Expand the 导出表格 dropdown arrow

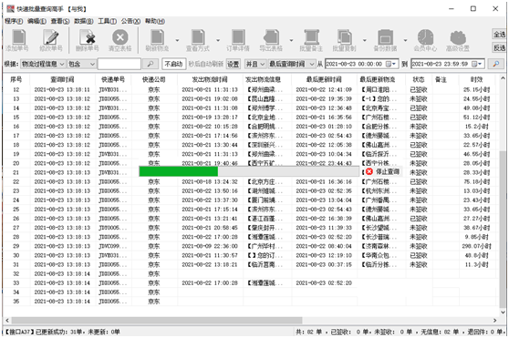pyautogui.click(x=291, y=40)
